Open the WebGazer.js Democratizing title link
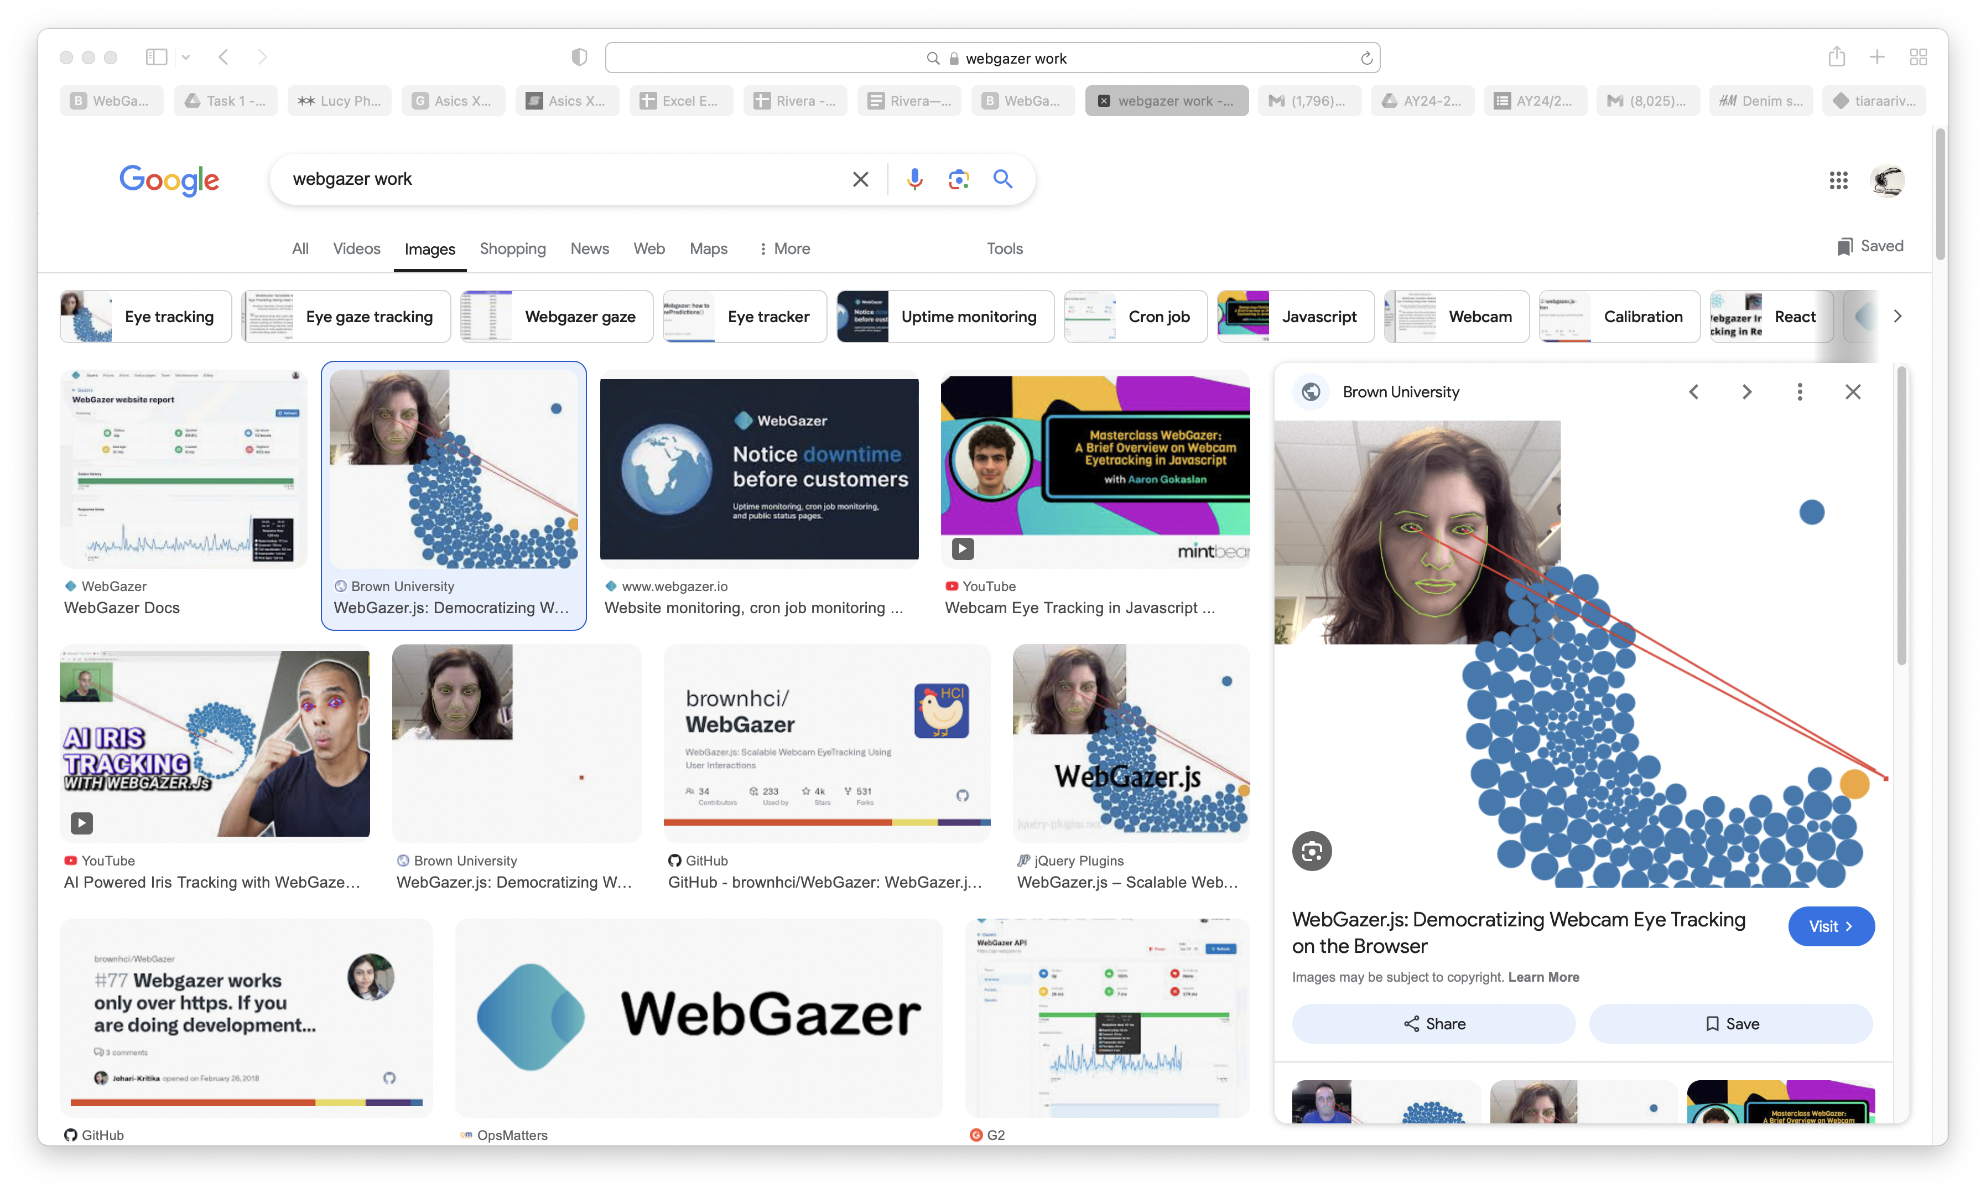Screen dimensions: 1986x1192 [x=1519, y=932]
